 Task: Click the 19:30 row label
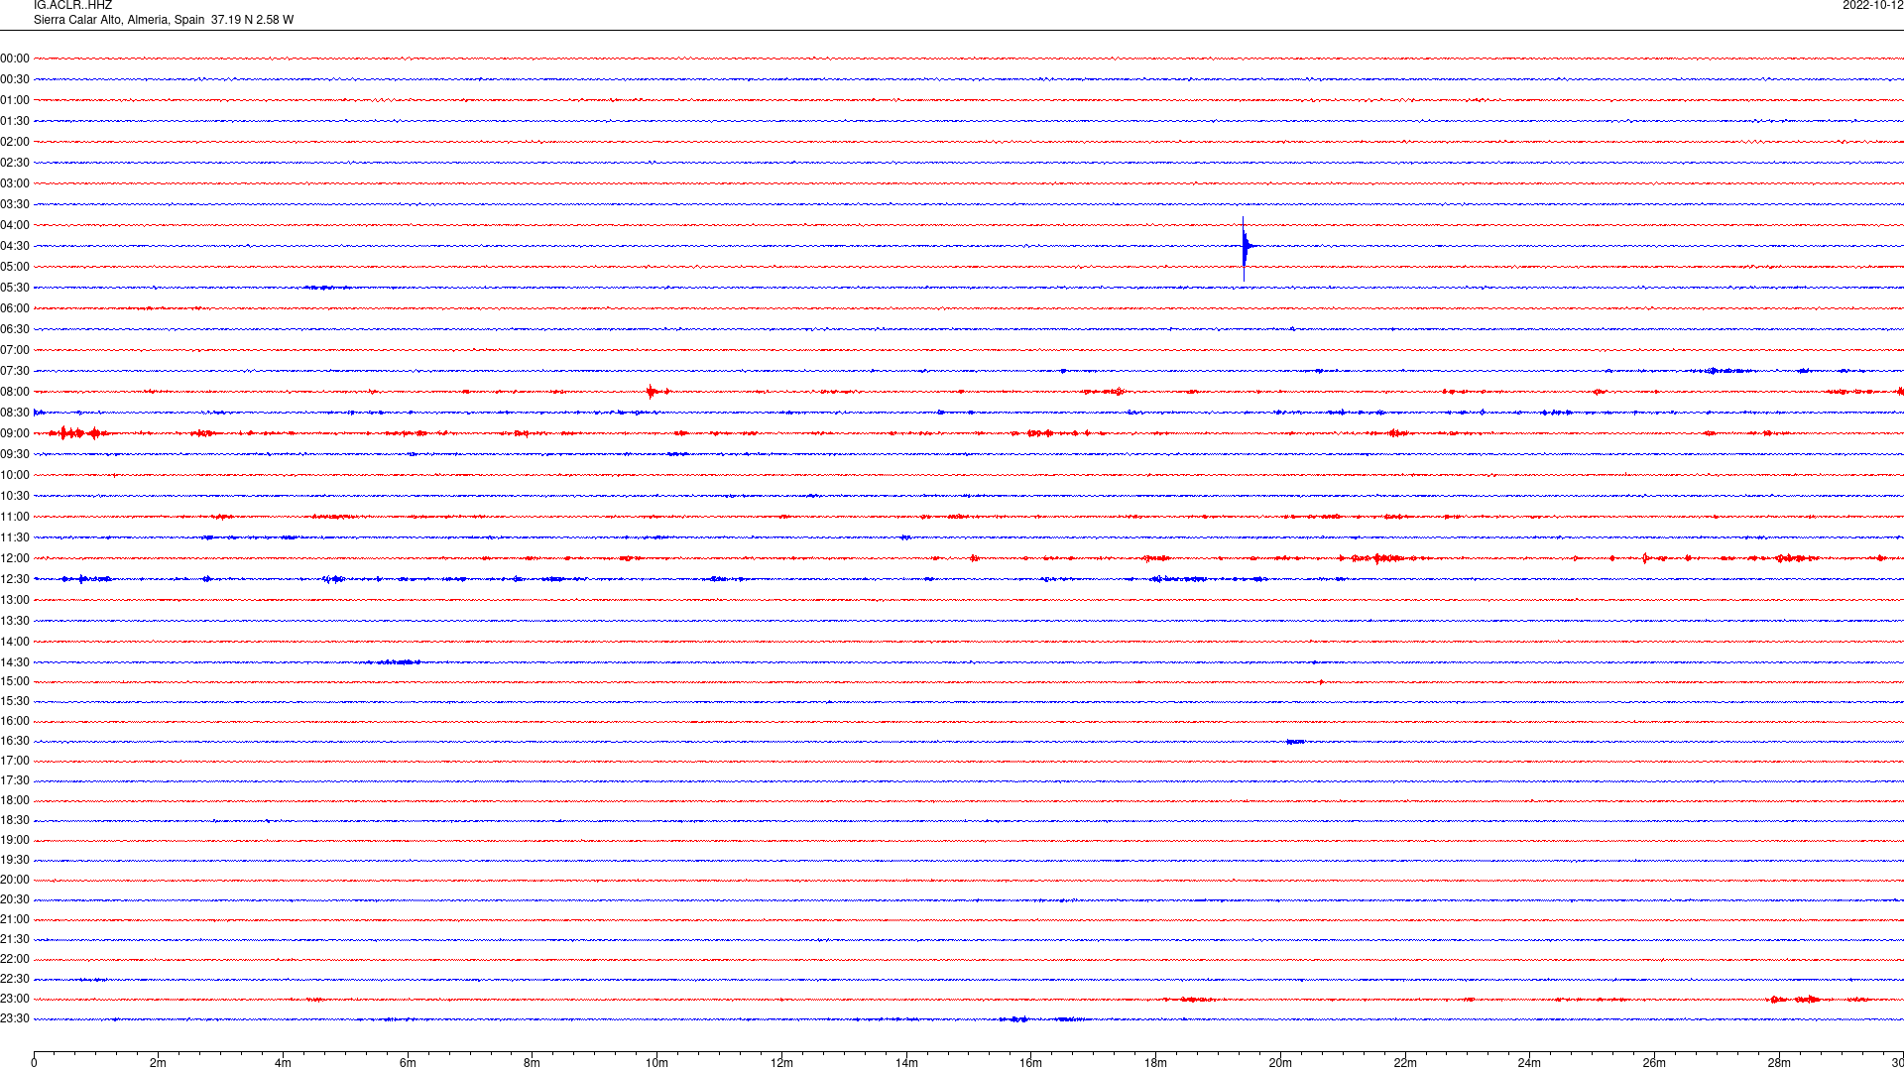15,860
